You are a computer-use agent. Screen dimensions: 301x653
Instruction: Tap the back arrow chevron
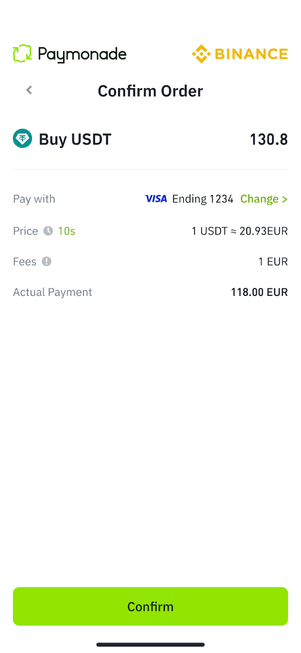[29, 90]
